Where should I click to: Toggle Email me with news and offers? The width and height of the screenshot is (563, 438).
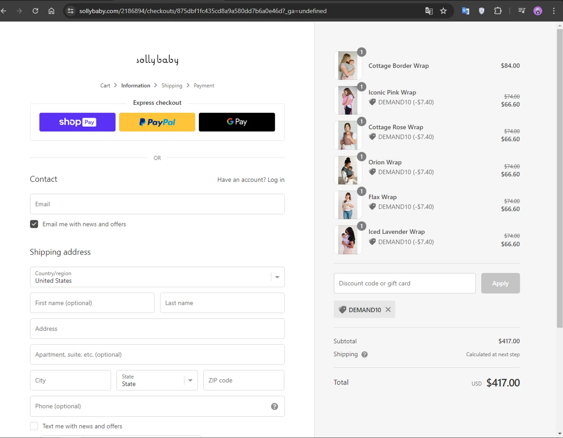(x=34, y=224)
